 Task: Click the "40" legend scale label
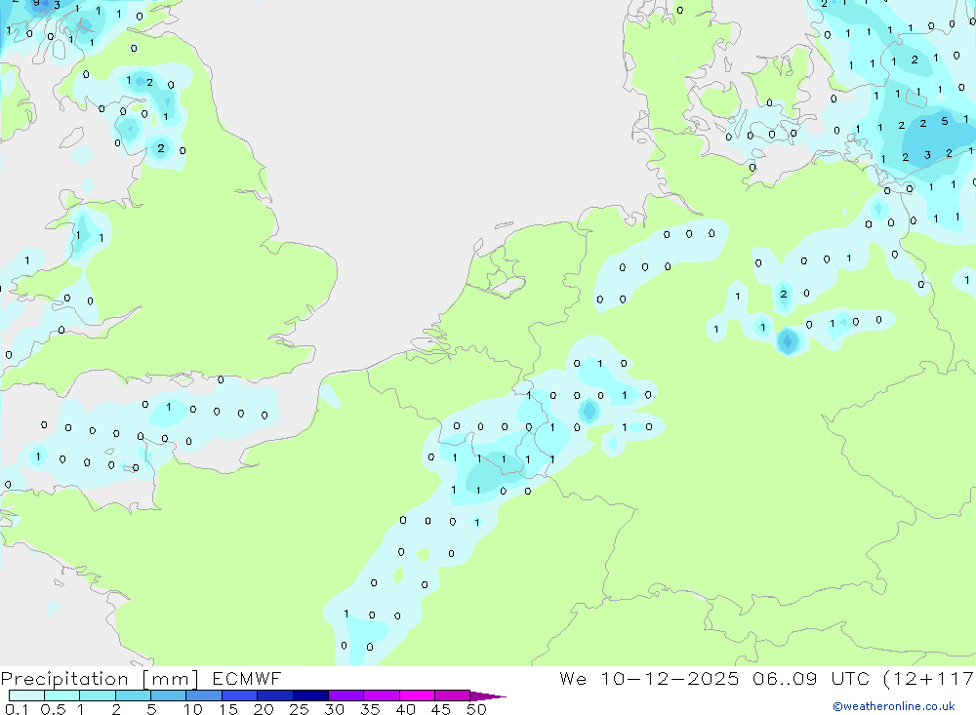click(x=406, y=709)
